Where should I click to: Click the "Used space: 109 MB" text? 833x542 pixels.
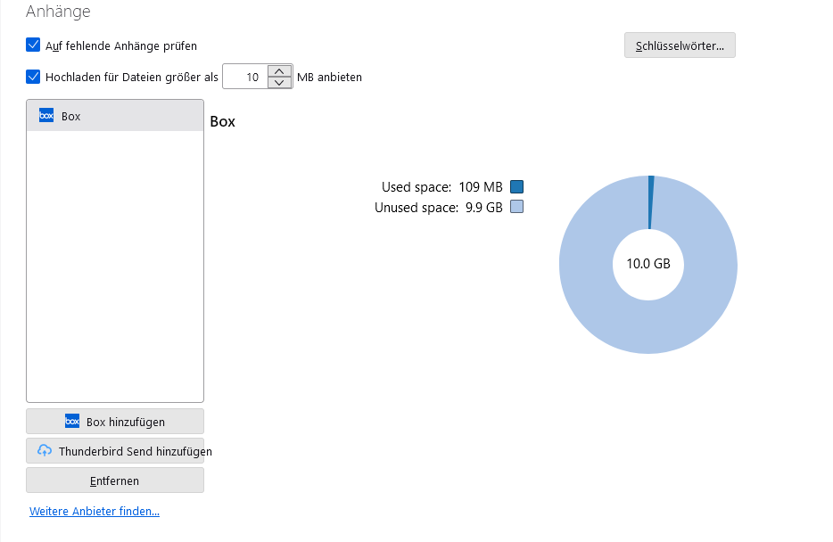tap(441, 187)
